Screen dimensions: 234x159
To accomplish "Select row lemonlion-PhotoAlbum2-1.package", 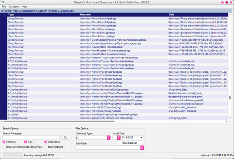I will (x=117, y=26).
